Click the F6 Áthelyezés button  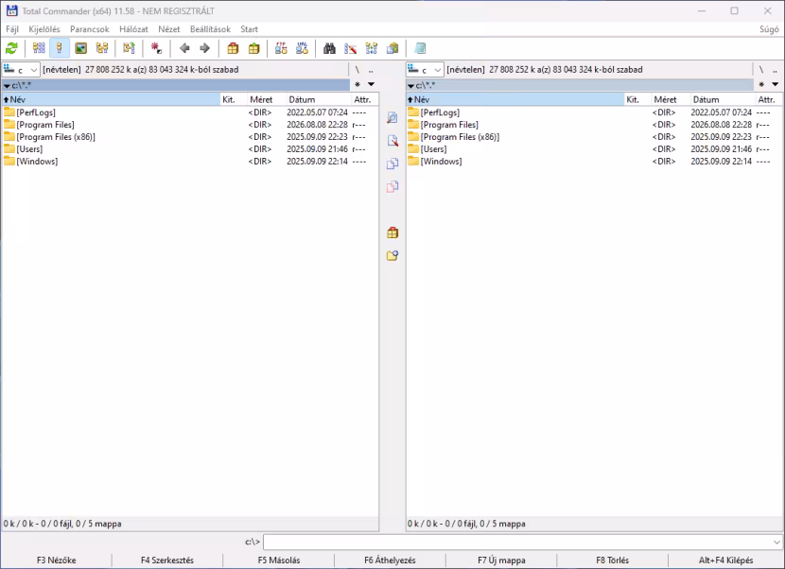(x=390, y=560)
